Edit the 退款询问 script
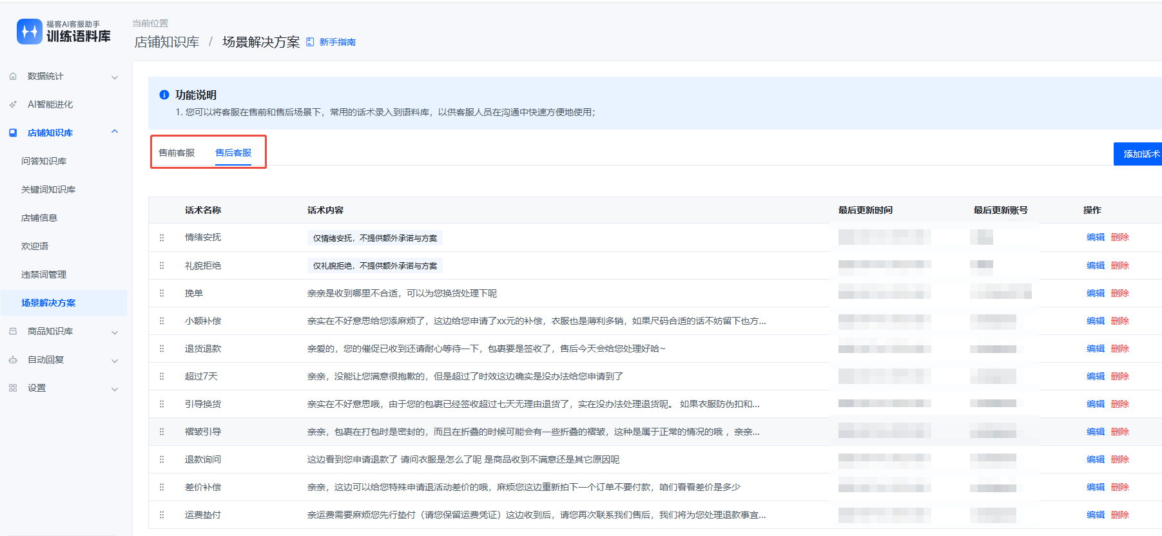The image size is (1162, 536). point(1096,459)
